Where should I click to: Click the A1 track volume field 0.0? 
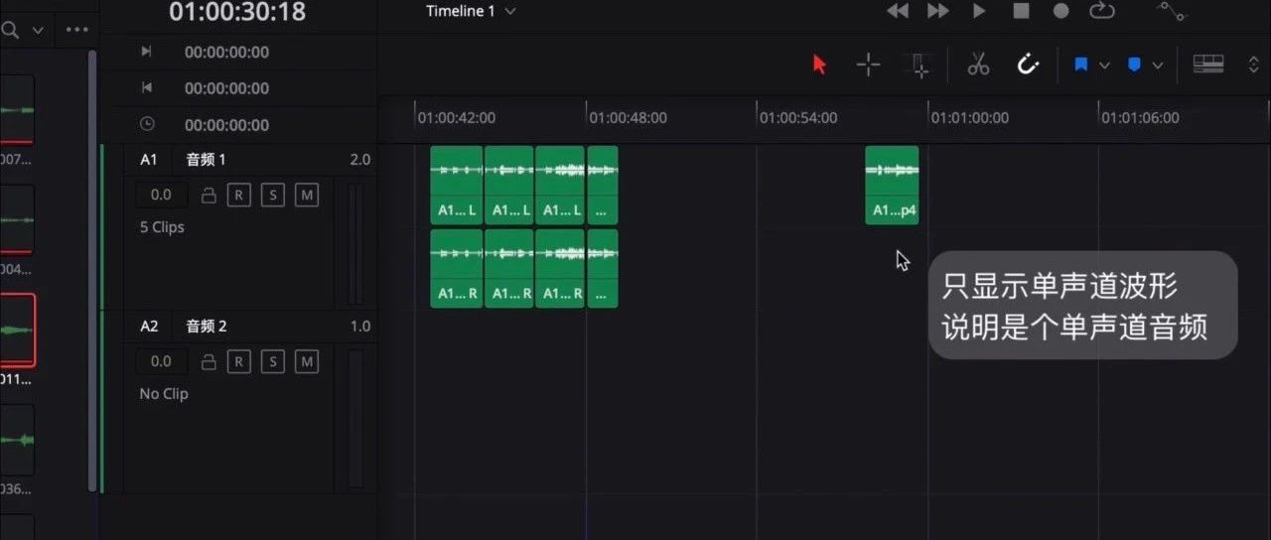(161, 196)
